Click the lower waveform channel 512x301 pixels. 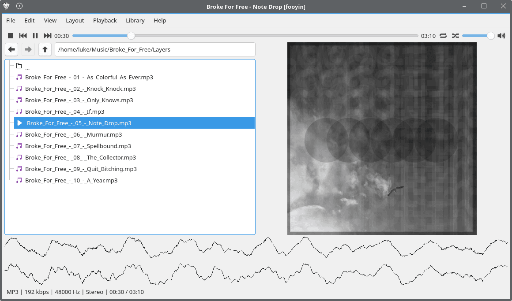point(256,274)
